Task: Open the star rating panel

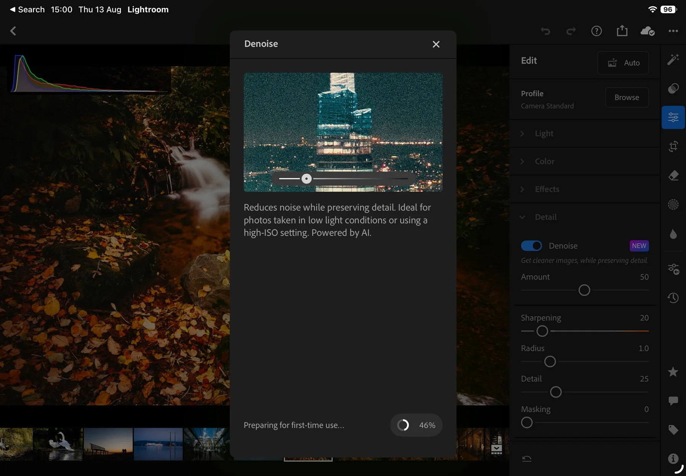Action: pos(673,372)
